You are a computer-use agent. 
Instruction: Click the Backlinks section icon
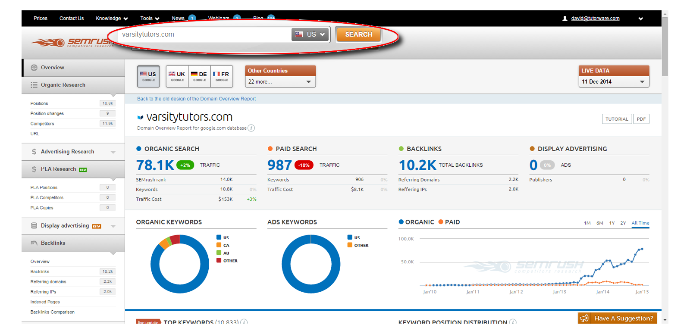pos(34,243)
